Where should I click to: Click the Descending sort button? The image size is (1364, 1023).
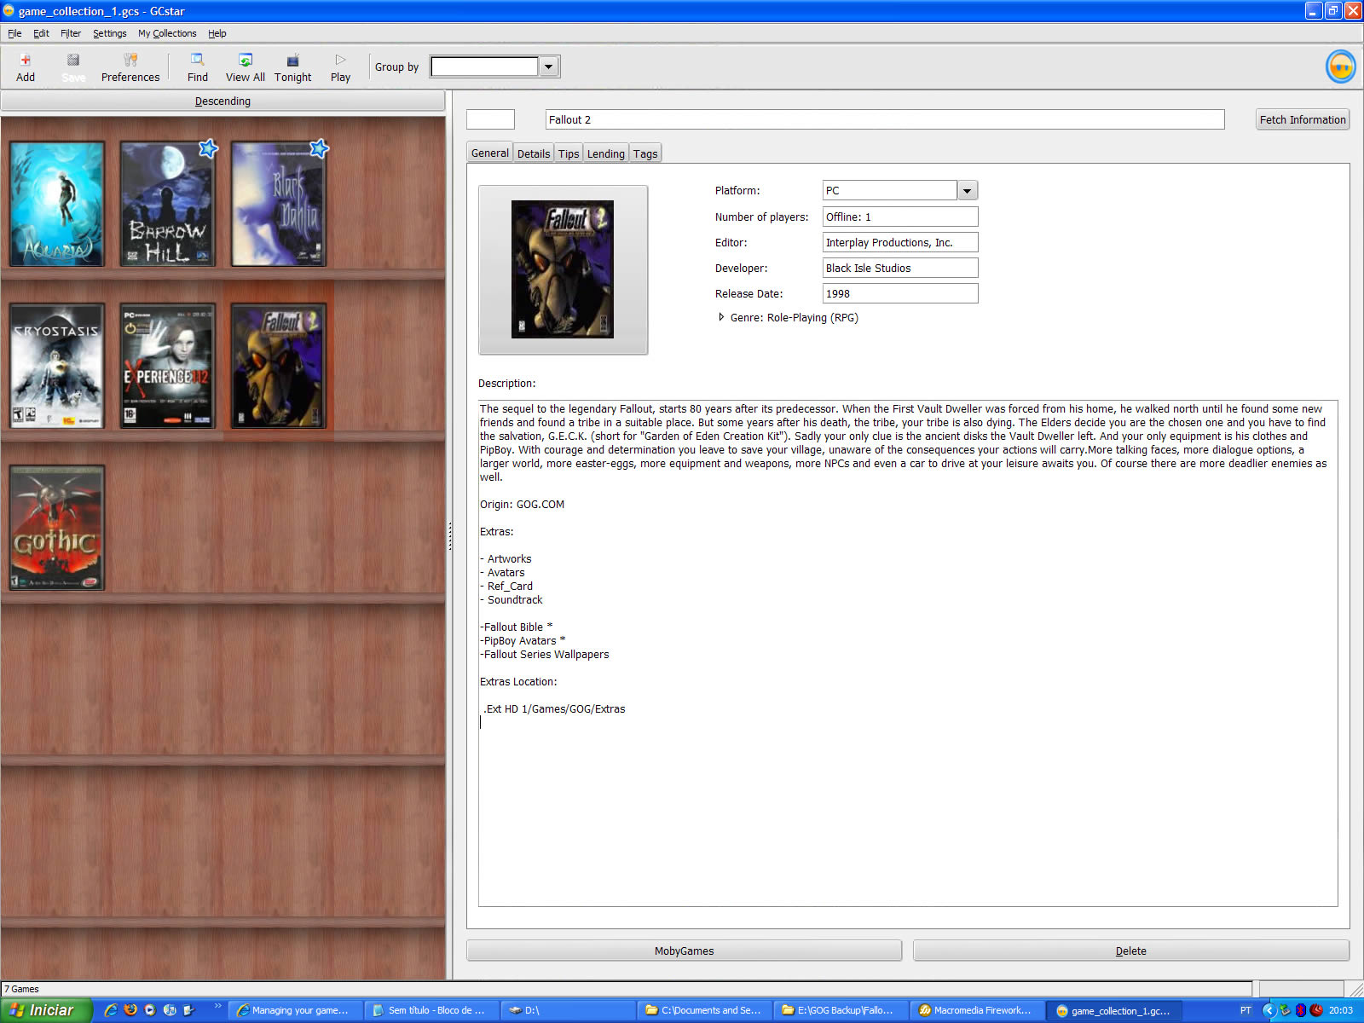[x=223, y=101]
